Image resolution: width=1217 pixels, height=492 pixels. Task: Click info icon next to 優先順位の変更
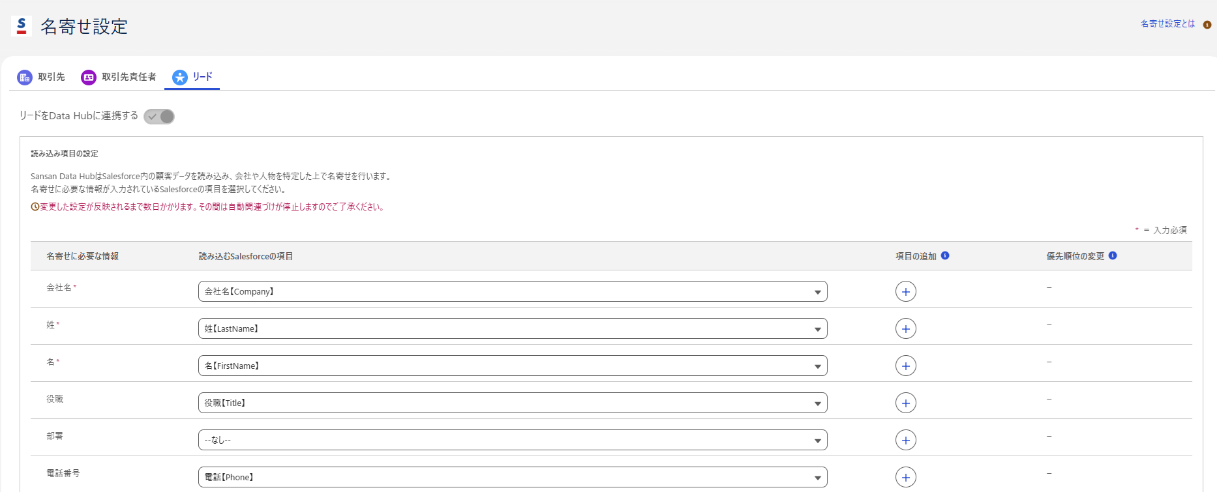1113,255
